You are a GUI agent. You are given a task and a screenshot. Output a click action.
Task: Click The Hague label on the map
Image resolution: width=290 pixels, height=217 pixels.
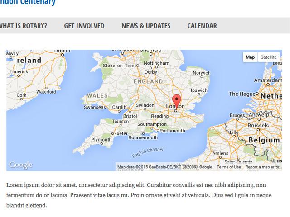242,94
